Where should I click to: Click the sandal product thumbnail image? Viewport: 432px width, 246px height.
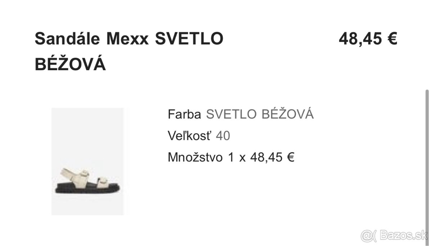pyautogui.click(x=87, y=161)
